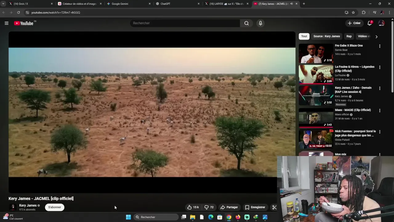Click the Chrome address bar URL
Screen dimensions: 394x222
56,12
